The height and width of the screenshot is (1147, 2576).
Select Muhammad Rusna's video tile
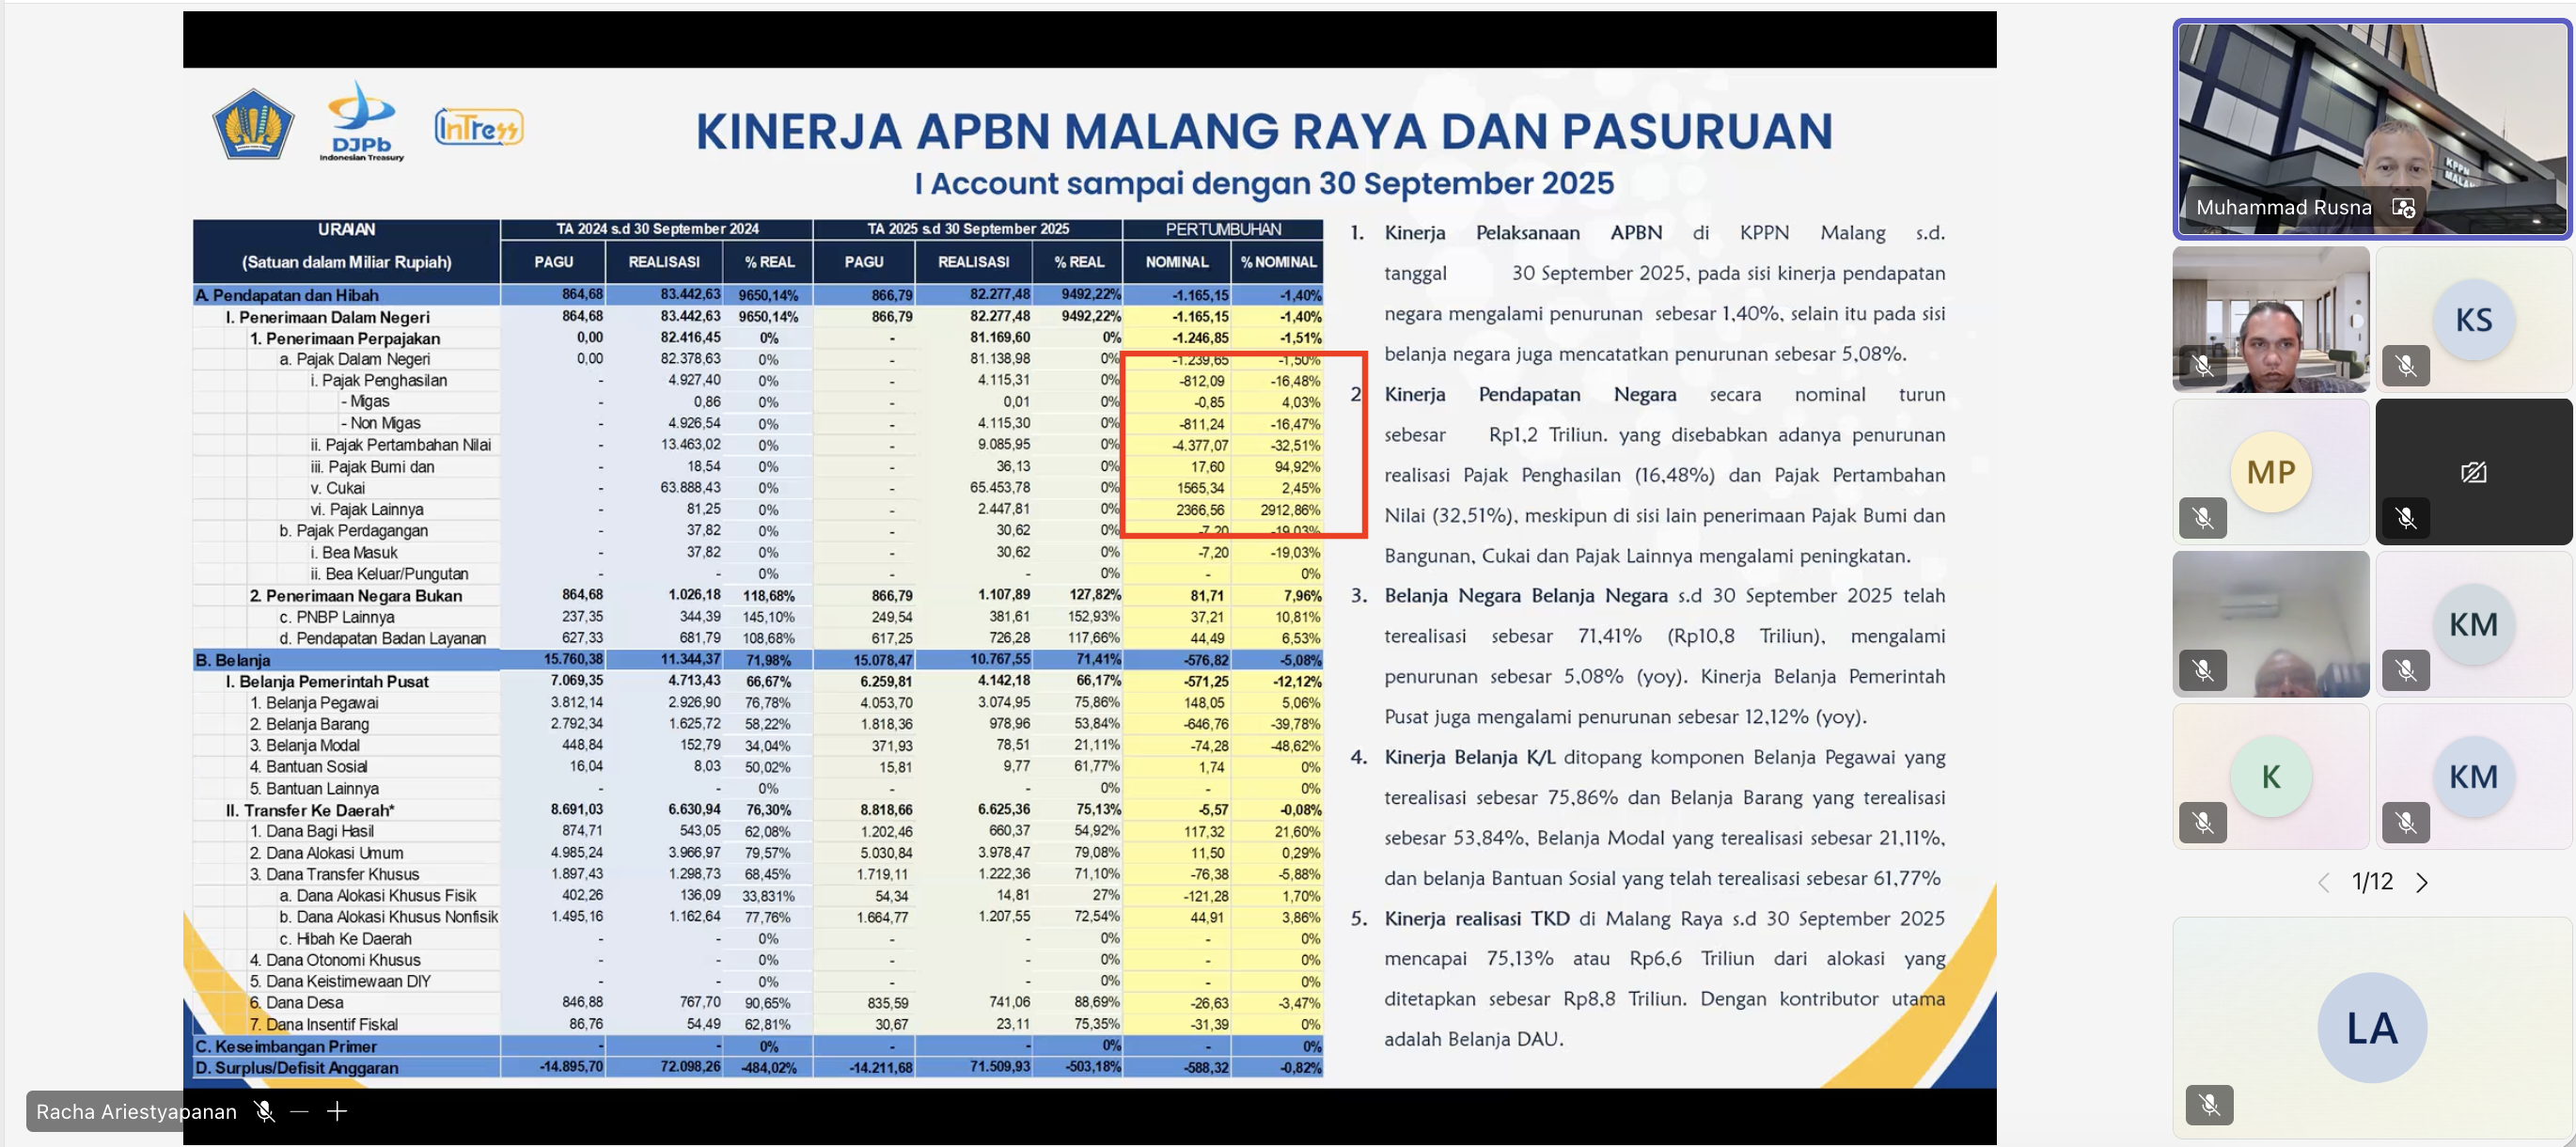click(x=2372, y=110)
